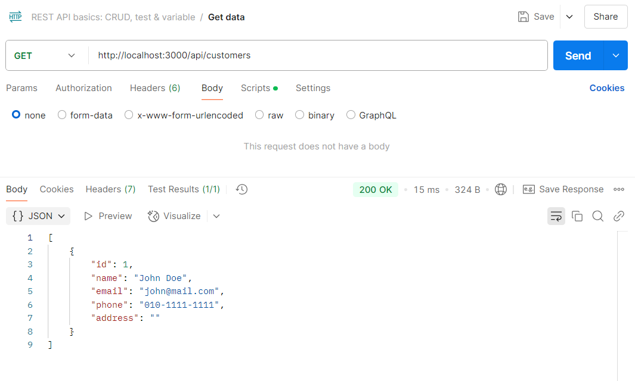Click the Preview button
Viewport: 635px width, 381px height.
[108, 216]
